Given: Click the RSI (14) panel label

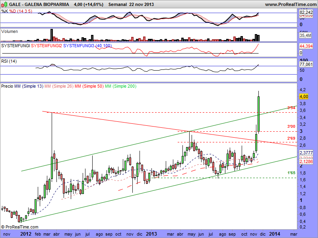Looking at the screenshot, I should (9, 61).
